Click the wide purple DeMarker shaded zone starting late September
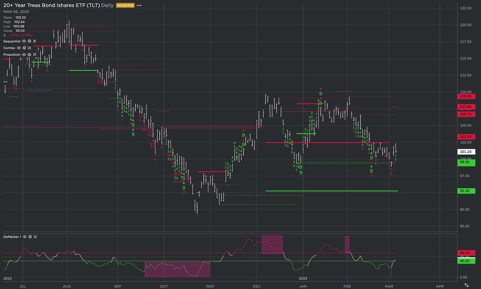Screen dimensions: 481x289 177,269
